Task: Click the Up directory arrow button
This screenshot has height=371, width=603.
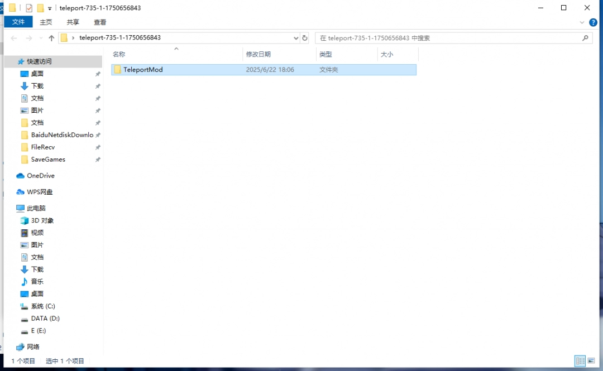Action: pyautogui.click(x=51, y=38)
